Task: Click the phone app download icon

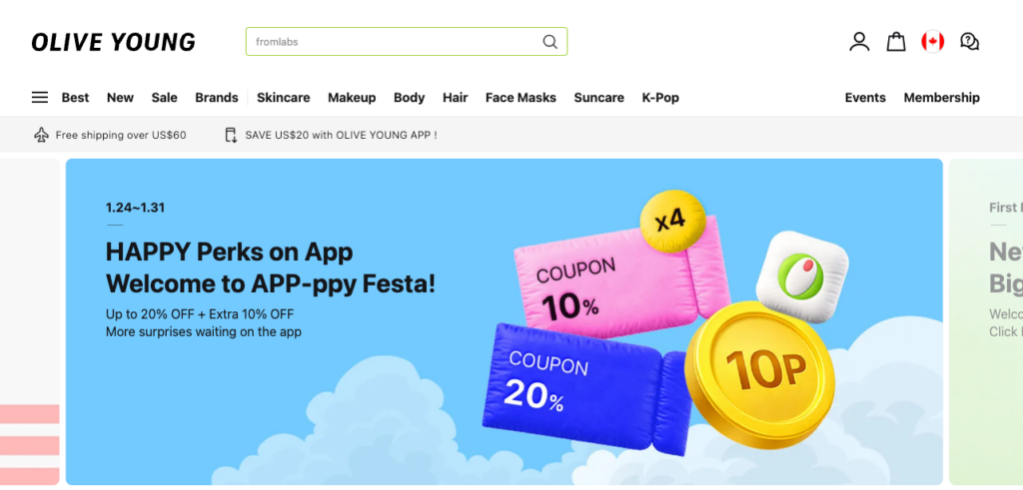Action: 231,135
